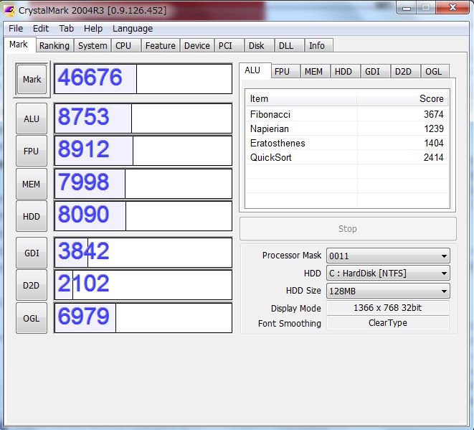The width and height of the screenshot is (474, 430).
Task: Expand the Processor Mask dropdown
Action: (x=387, y=256)
